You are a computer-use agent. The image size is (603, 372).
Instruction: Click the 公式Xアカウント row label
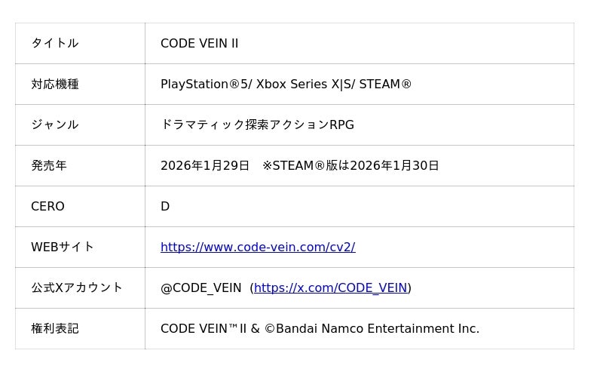tap(77, 288)
